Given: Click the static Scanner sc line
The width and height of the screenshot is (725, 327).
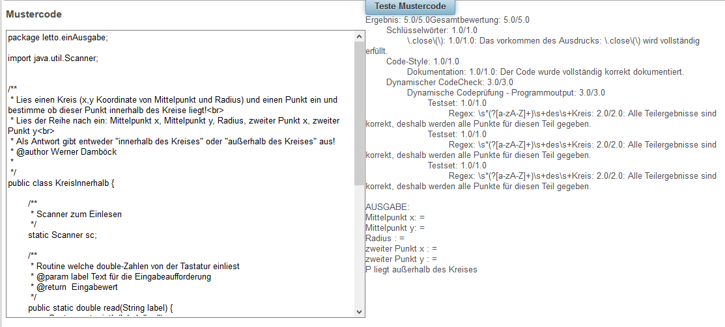Looking at the screenshot, I should click(63, 235).
